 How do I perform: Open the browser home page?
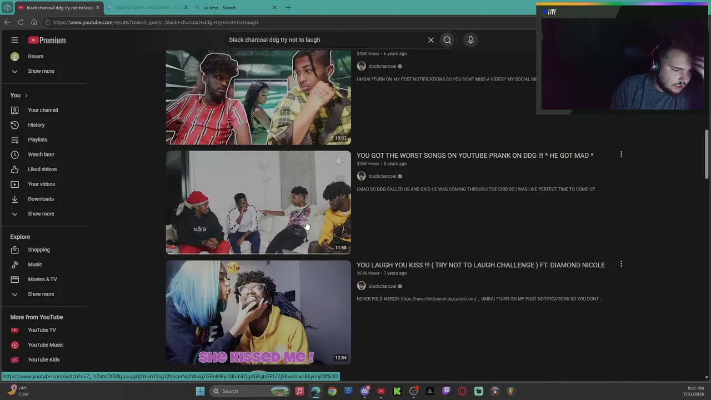34,22
